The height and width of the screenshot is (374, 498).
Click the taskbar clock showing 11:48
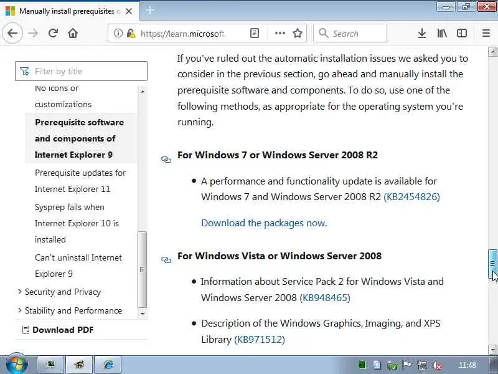467,365
